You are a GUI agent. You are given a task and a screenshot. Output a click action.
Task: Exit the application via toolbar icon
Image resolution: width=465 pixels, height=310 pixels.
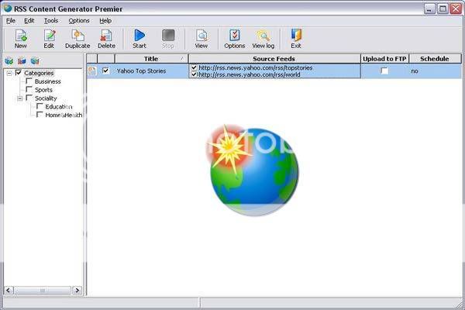[x=296, y=39]
